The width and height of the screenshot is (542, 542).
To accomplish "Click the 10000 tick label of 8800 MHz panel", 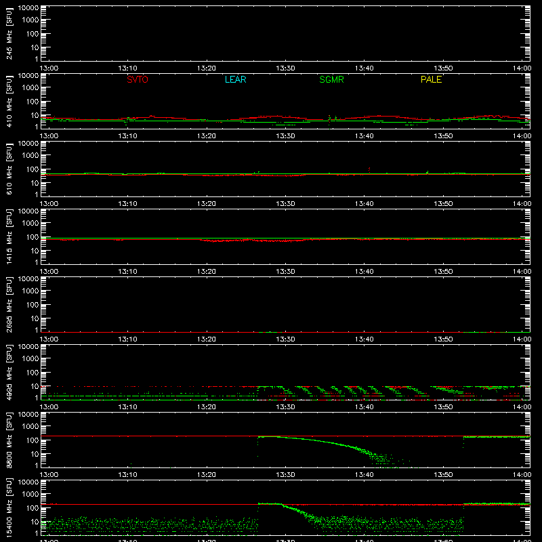I will (28, 415).
